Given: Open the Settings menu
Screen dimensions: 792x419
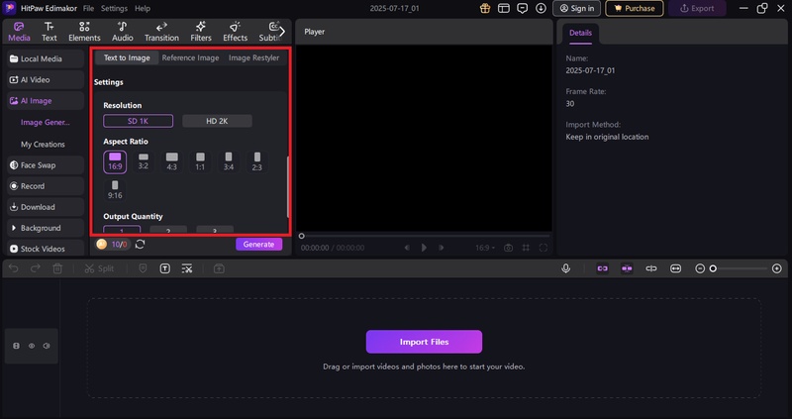Looking at the screenshot, I should pos(114,8).
